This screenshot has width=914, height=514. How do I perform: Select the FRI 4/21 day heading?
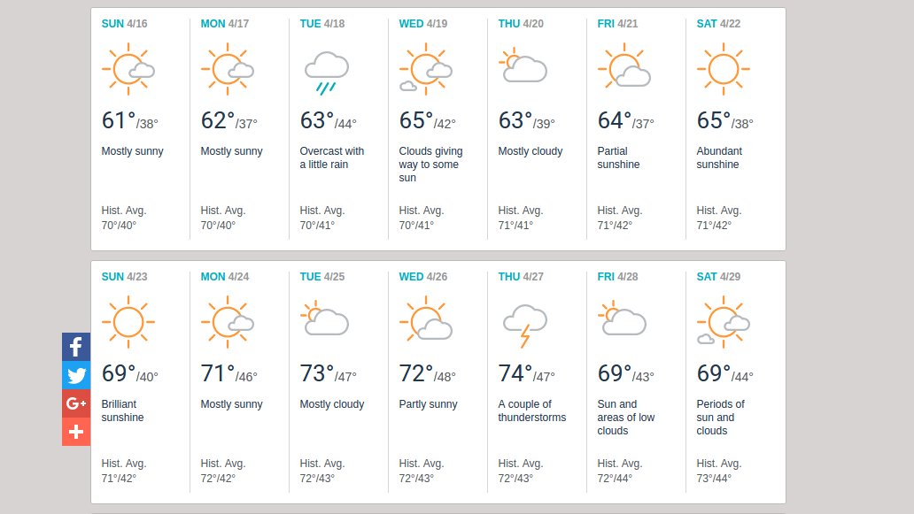[618, 24]
